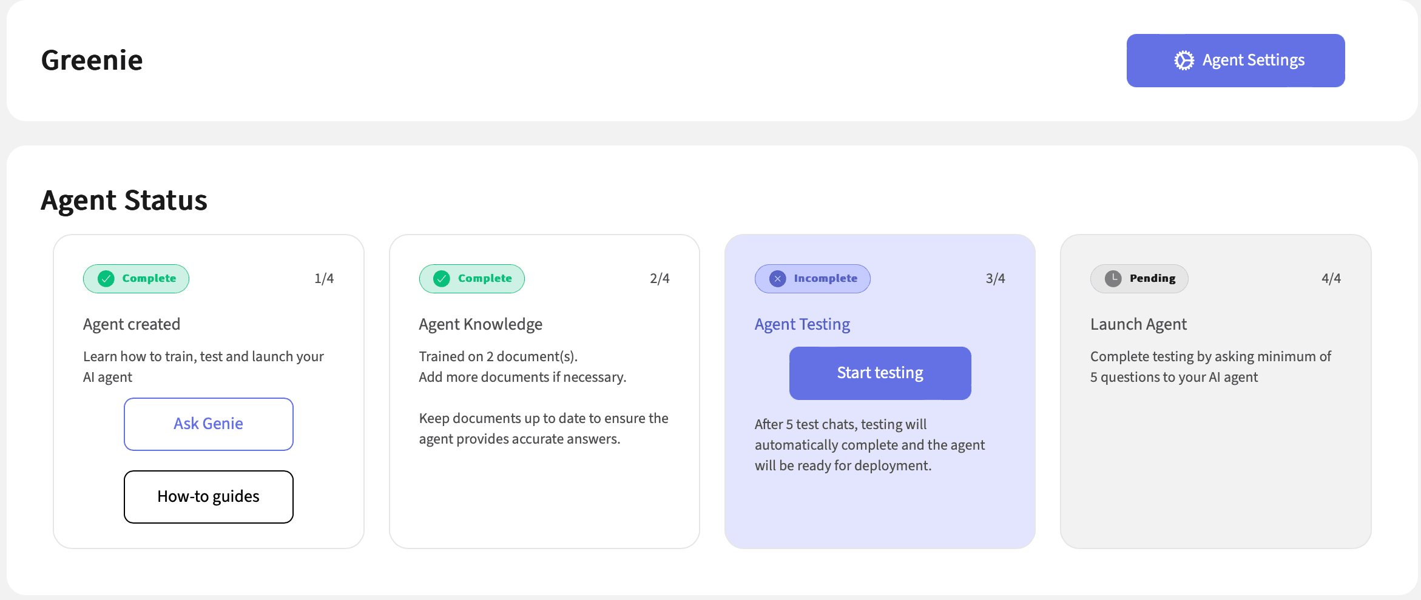Open Agent Settings
Image resolution: width=1421 pixels, height=600 pixels.
tap(1235, 61)
